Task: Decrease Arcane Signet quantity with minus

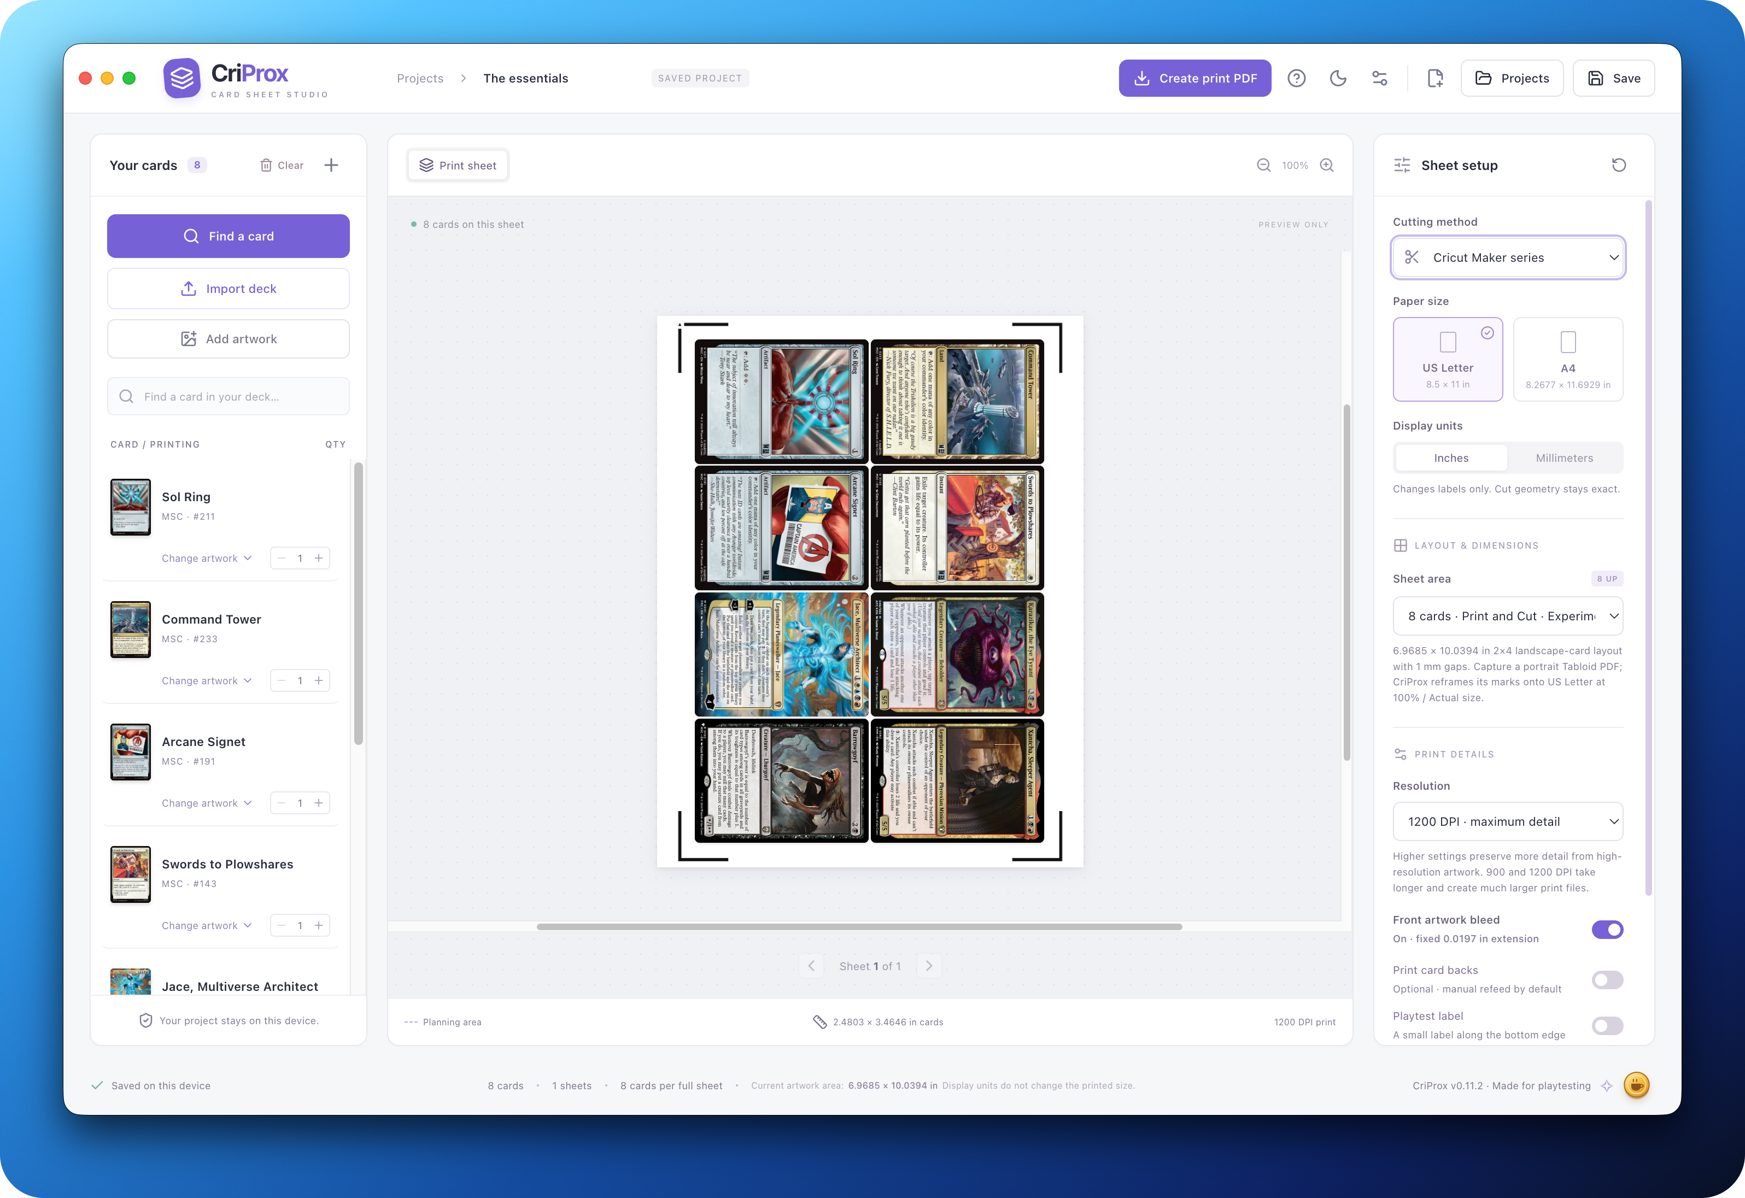Action: [282, 802]
